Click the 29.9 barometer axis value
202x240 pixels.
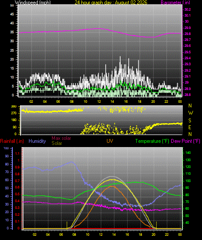tap(188, 28)
